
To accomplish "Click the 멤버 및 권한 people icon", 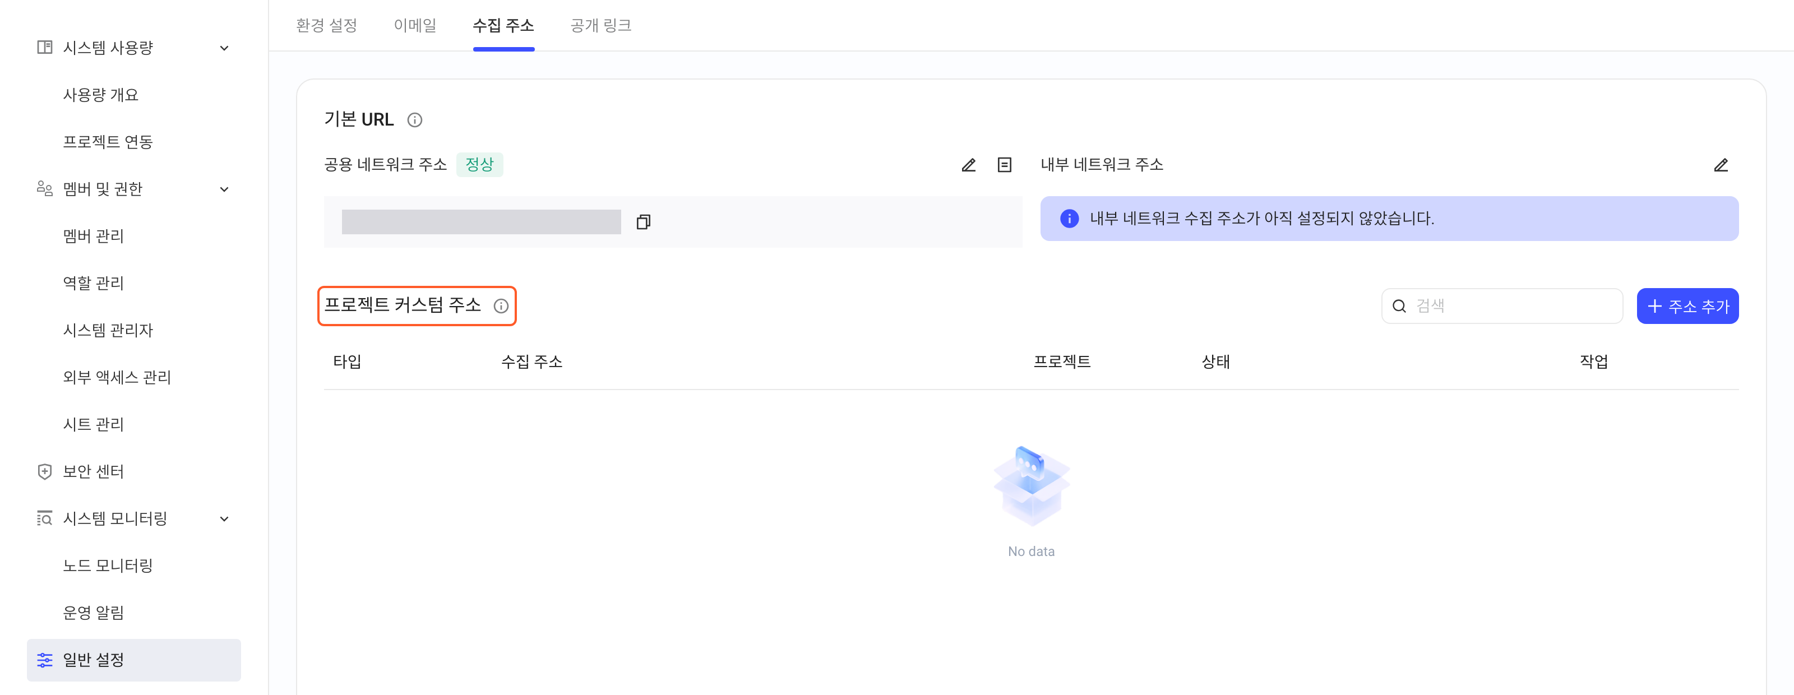I will [x=45, y=189].
